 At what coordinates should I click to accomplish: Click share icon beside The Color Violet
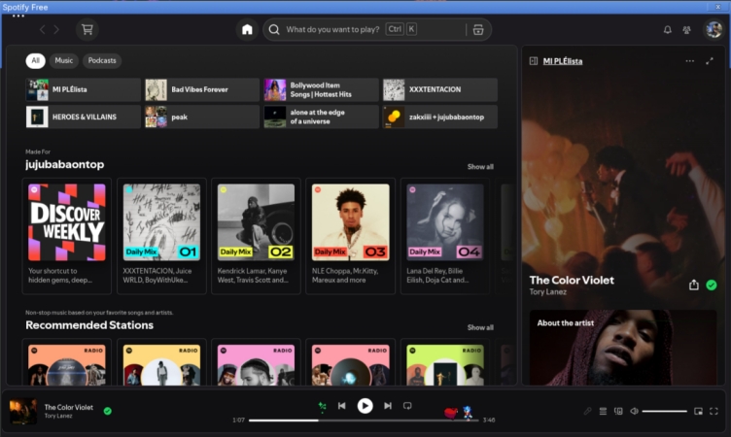(694, 285)
